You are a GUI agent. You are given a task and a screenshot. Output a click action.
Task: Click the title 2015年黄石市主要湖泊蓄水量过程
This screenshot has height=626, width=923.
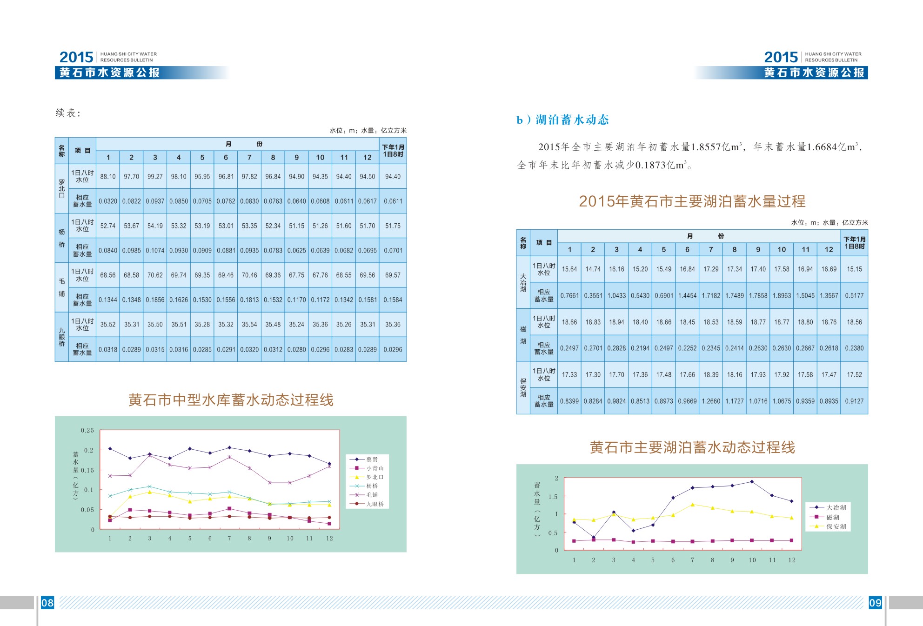pyautogui.click(x=692, y=201)
